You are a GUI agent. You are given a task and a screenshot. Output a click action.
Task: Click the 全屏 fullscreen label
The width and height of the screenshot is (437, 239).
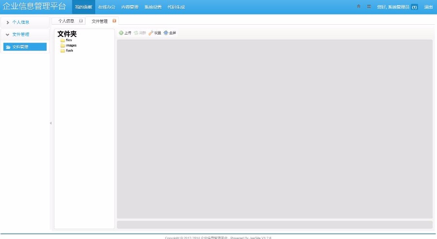click(x=172, y=33)
